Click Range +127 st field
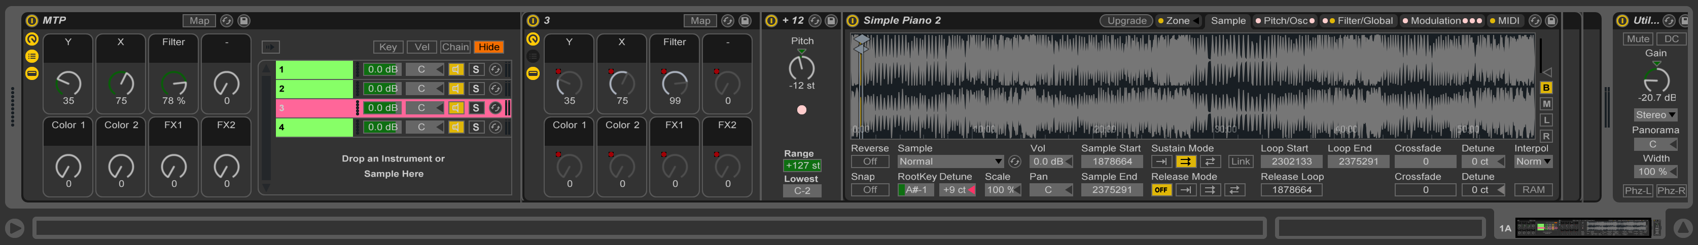The height and width of the screenshot is (245, 1698). click(x=802, y=166)
